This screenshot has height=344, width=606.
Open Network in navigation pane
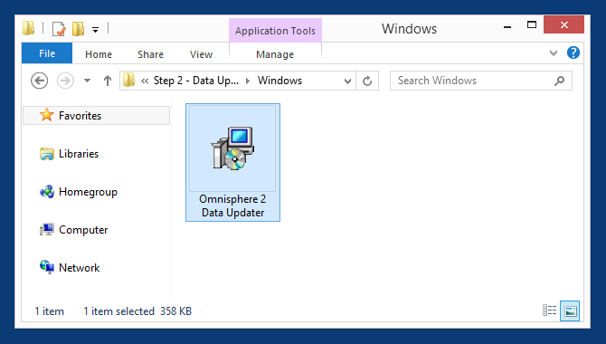[80, 268]
